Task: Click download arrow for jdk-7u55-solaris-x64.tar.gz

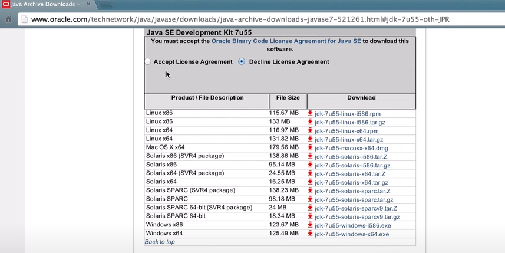Action: coord(310,182)
